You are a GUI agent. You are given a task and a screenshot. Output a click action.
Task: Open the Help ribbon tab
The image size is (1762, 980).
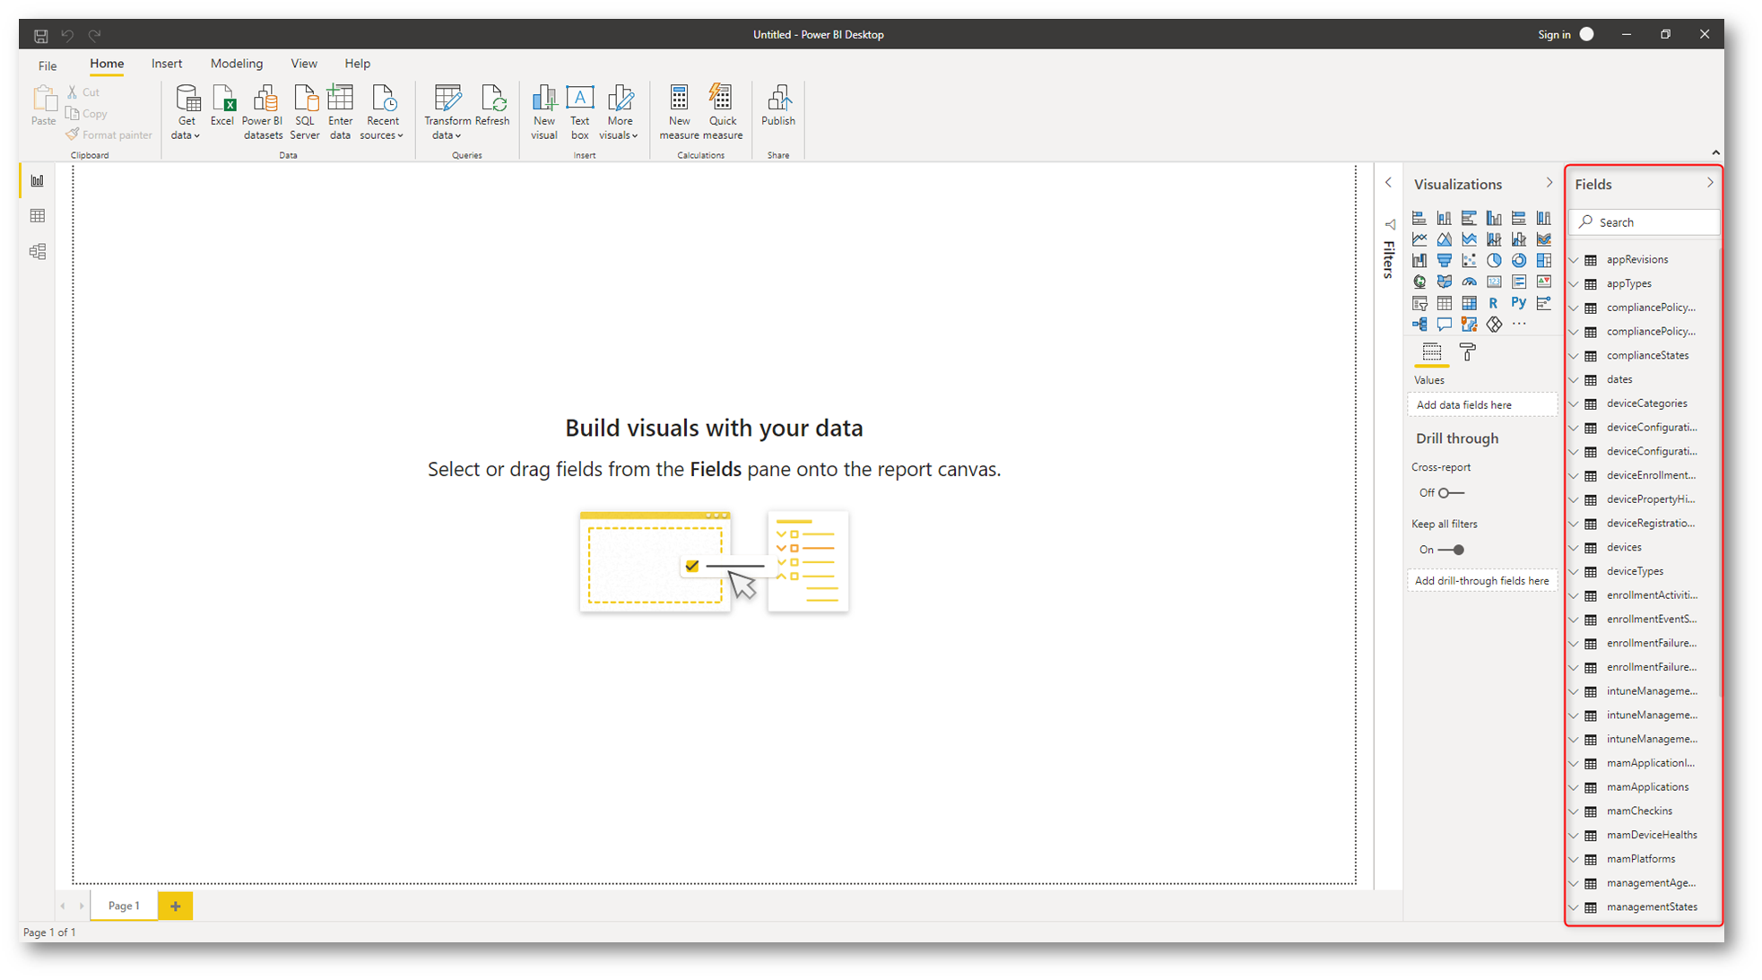[358, 64]
